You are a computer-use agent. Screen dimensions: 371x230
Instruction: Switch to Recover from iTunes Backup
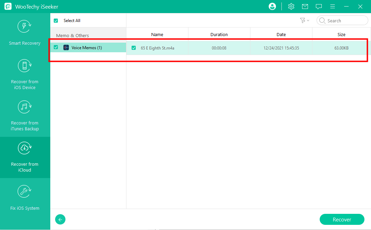pos(25,116)
